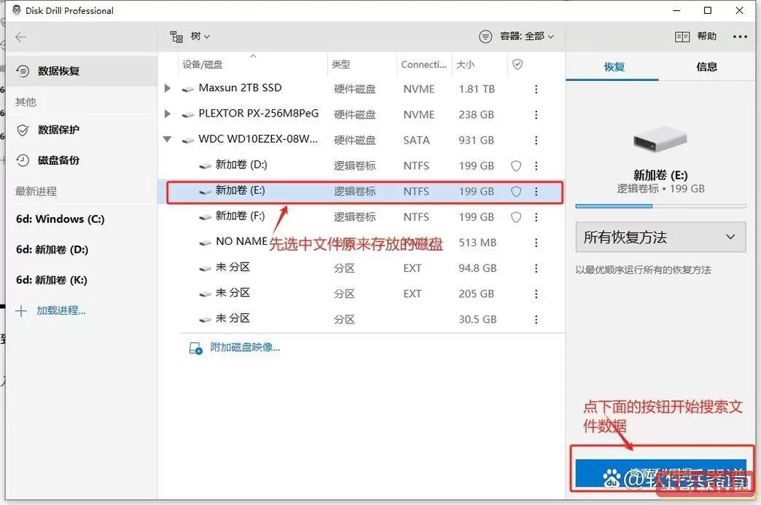
Task: Click the data protection shield icon
Action: pos(23,130)
